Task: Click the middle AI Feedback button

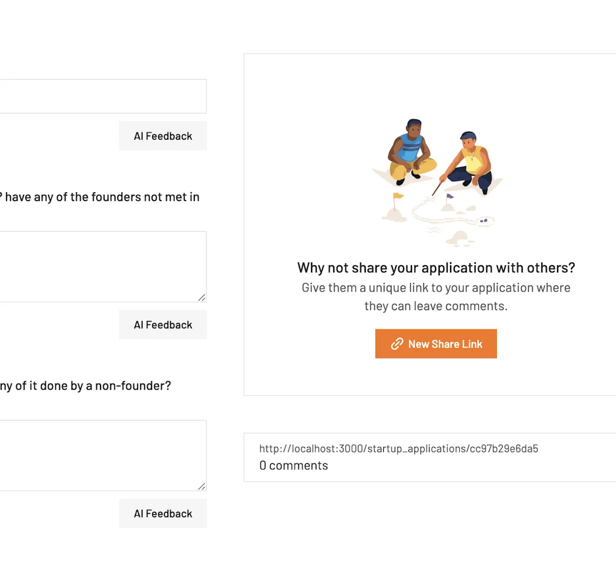Action: pyautogui.click(x=162, y=324)
